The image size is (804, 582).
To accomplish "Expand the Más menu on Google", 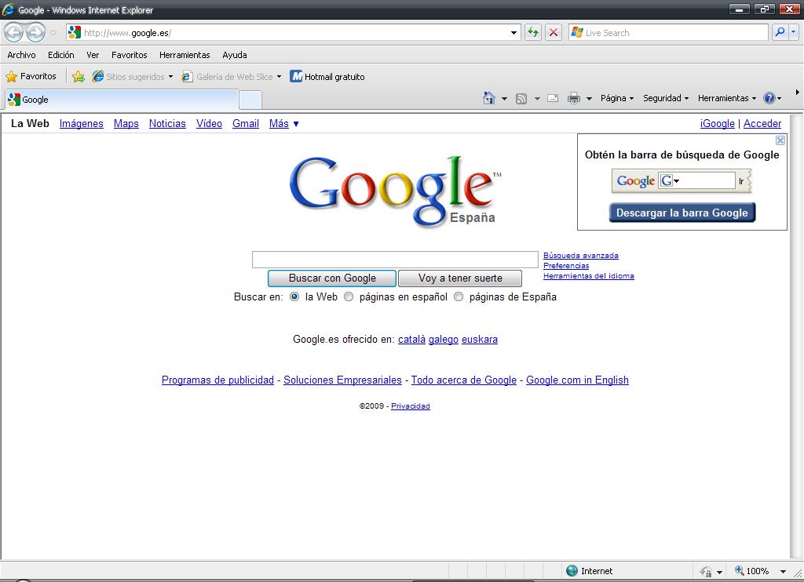I will click(284, 123).
